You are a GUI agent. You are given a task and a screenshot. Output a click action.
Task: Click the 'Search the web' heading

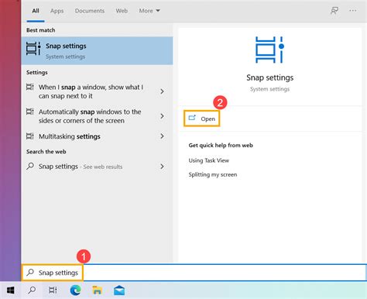coord(46,152)
